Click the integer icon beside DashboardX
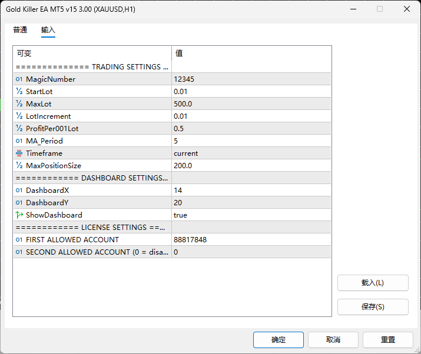 click(x=19, y=190)
